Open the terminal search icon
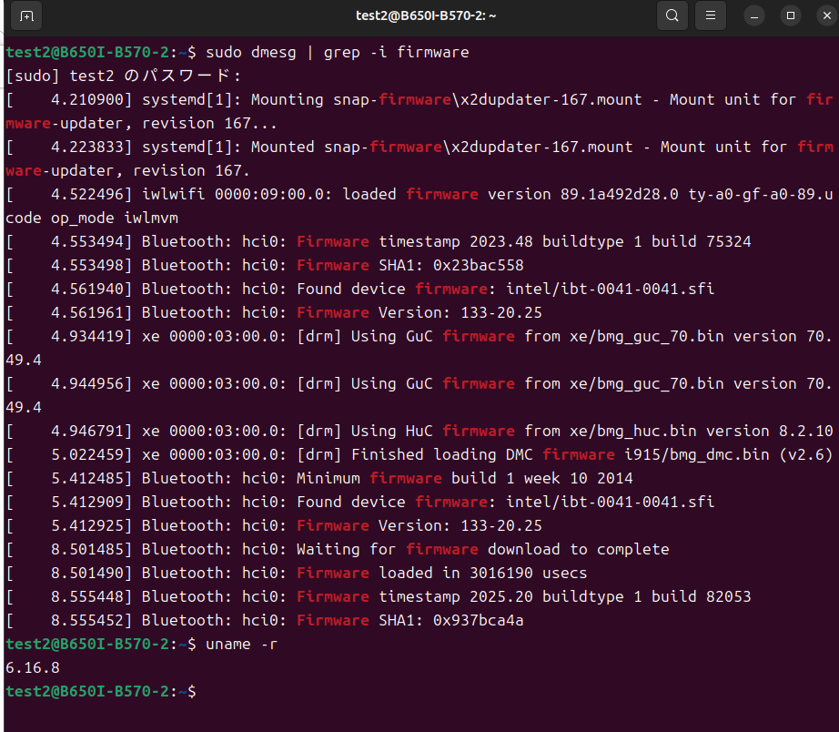The width and height of the screenshot is (839, 732). [x=672, y=15]
